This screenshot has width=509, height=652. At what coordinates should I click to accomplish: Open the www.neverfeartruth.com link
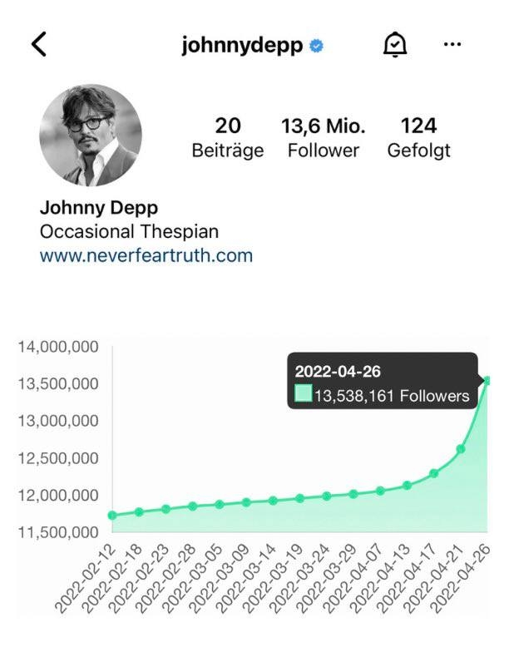146,255
